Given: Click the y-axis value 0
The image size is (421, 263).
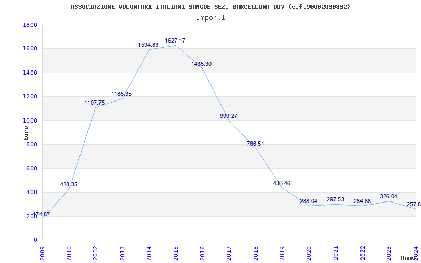Looking at the screenshot, I should 35,240.
